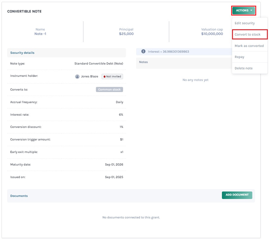Click the Documents section header
269x239 pixels.
tap(19, 196)
